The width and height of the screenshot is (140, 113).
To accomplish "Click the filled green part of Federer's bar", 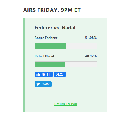I will pos(51,46).
